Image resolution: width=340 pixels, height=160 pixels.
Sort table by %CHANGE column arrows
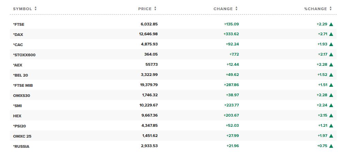[330, 8]
